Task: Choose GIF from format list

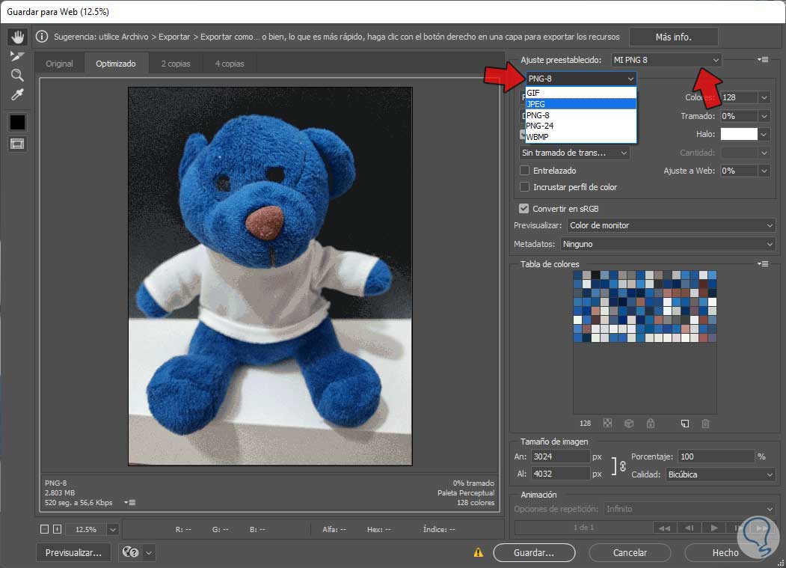Action: pos(581,93)
